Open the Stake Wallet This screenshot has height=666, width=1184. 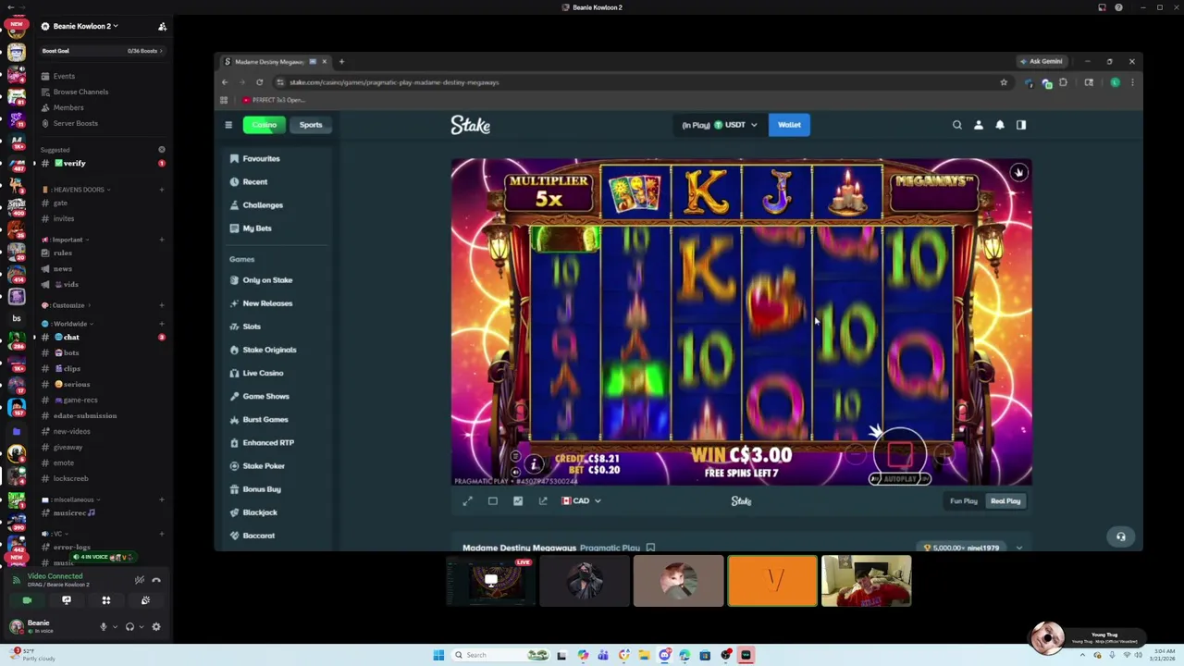(789, 125)
